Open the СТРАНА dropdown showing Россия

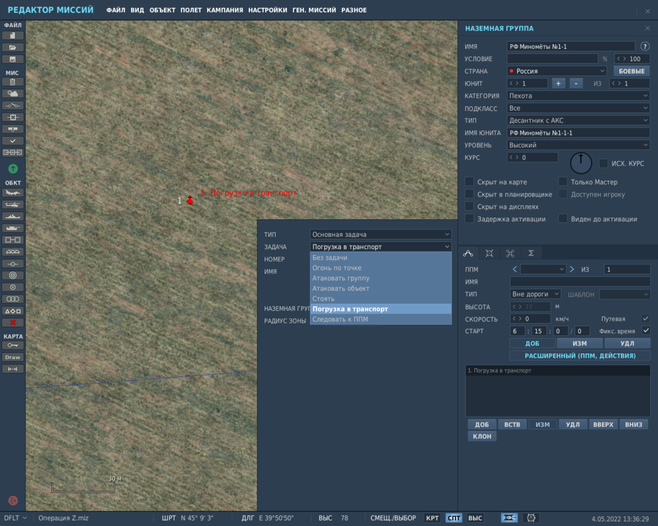tap(556, 70)
